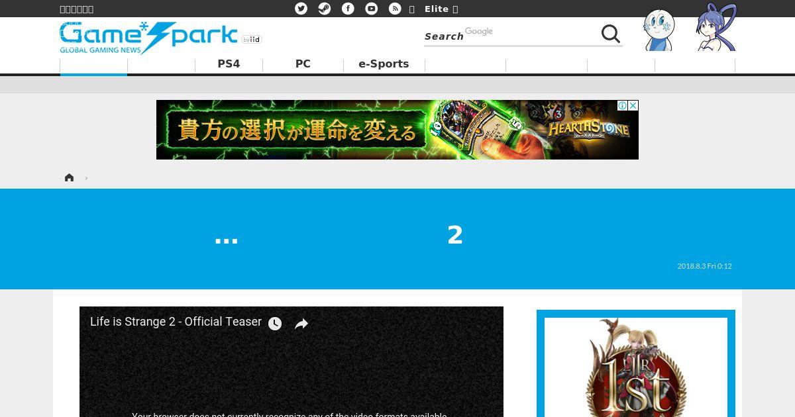
Task: Open the Facebook icon in top bar
Action: (x=348, y=9)
